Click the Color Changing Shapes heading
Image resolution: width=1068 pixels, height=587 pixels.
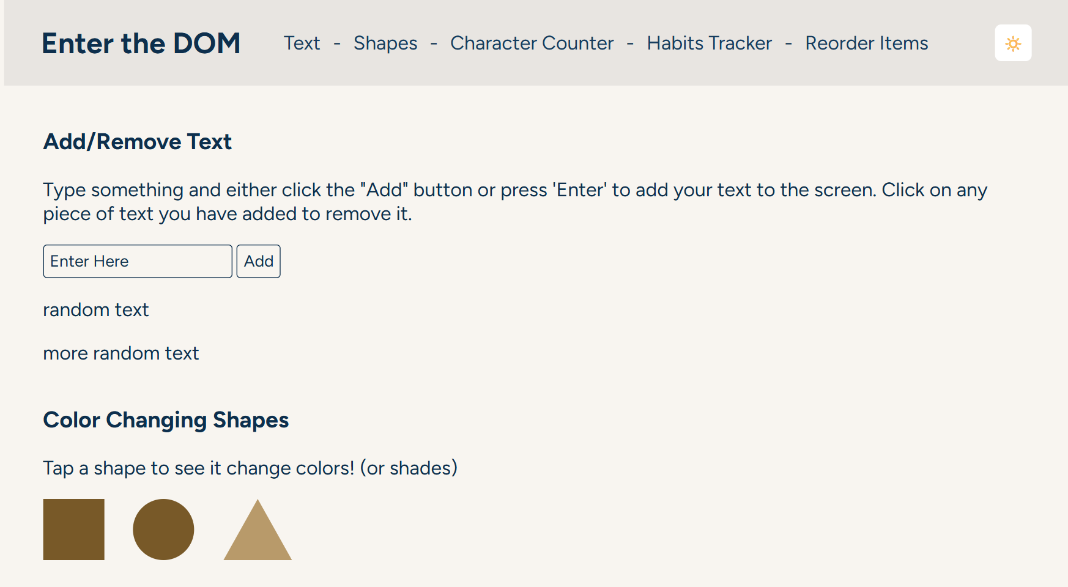(x=166, y=420)
